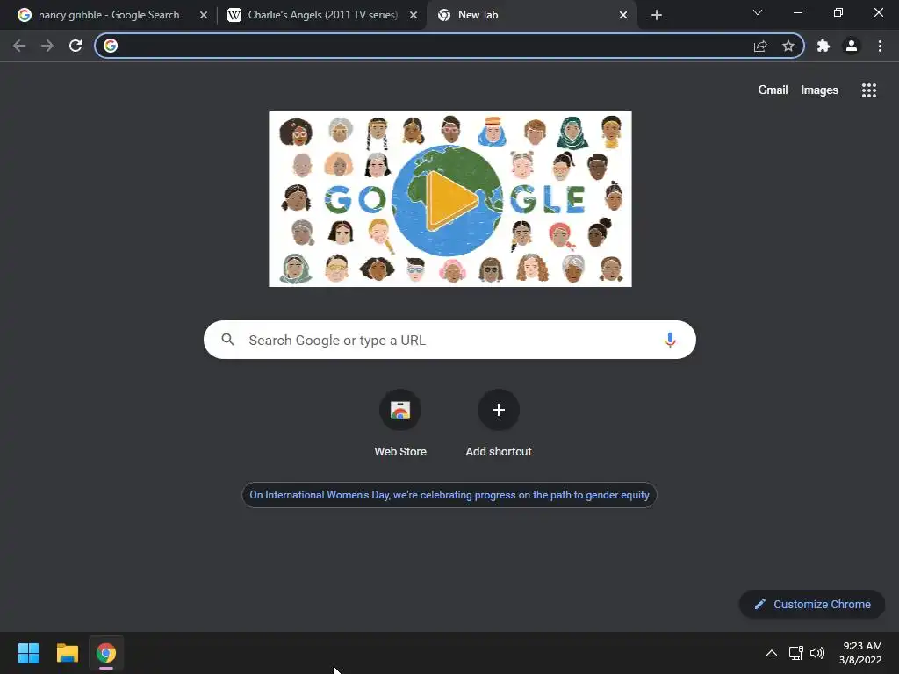Open the International Women's Day promo link
Viewport: 899px width, 674px height.
[x=449, y=495]
